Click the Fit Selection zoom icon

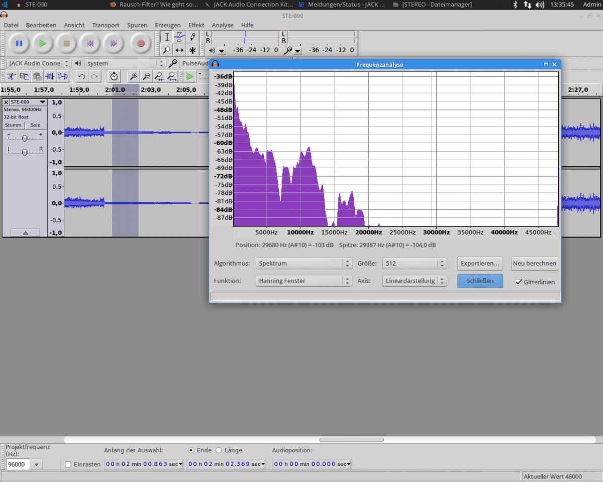pyautogui.click(x=159, y=76)
